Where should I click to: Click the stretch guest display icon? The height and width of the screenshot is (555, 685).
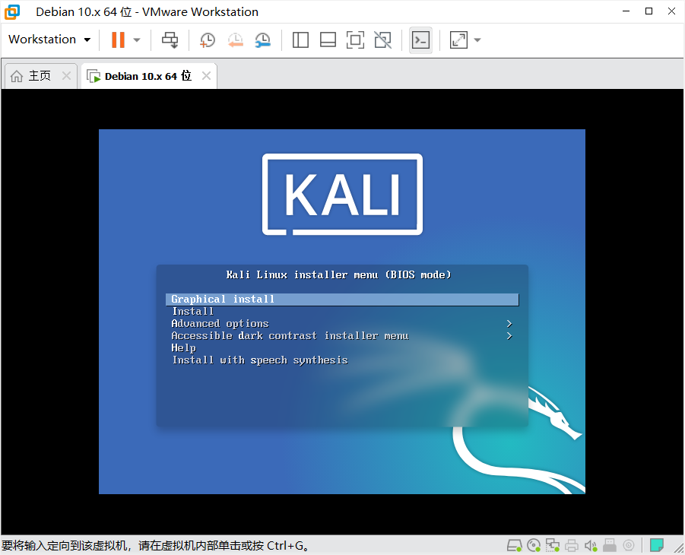pos(458,40)
